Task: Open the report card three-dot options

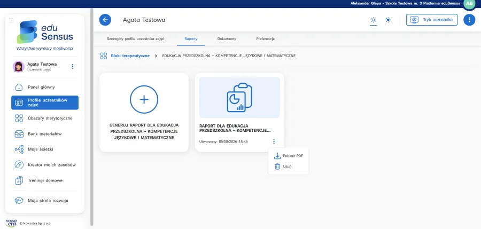Action: [274, 141]
